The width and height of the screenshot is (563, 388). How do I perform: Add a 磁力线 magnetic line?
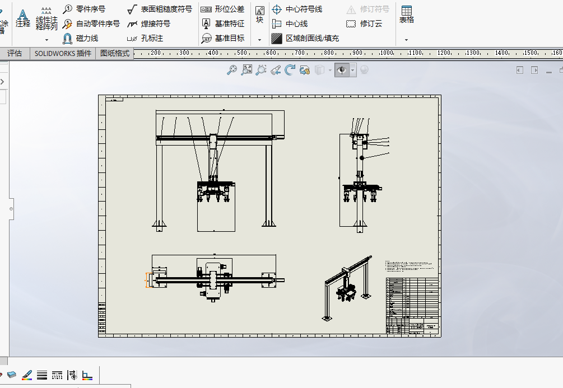click(x=81, y=38)
